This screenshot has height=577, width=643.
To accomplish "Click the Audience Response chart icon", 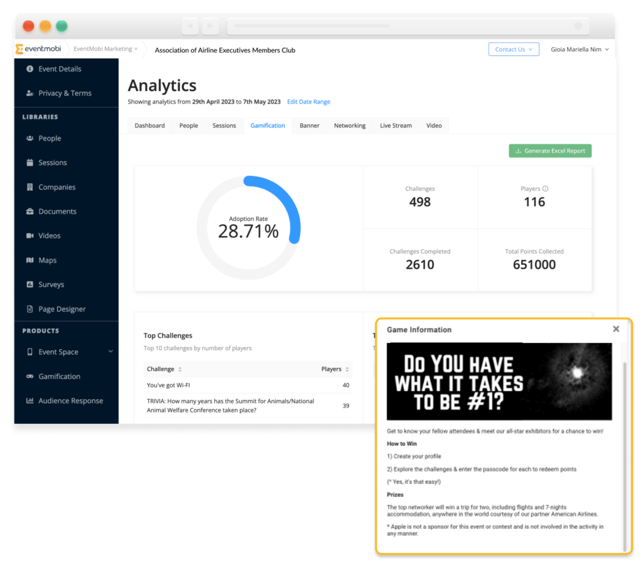I will [30, 401].
